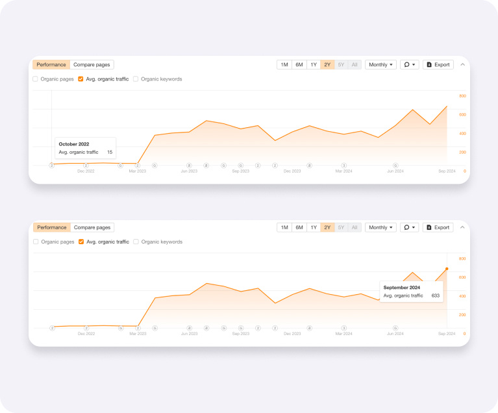The width and height of the screenshot is (498, 413).
Task: Click the update marker above Dec 2022 in top chart
Action: pyautogui.click(x=86, y=166)
